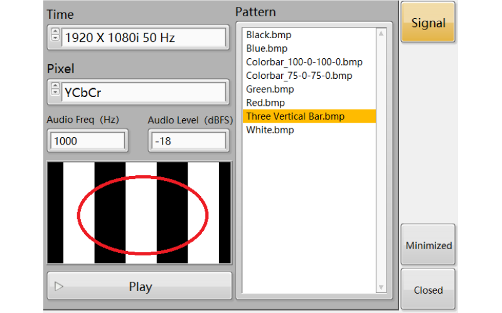Click the Time selector stepper arrows
This screenshot has height=313, width=502.
[x=55, y=36]
